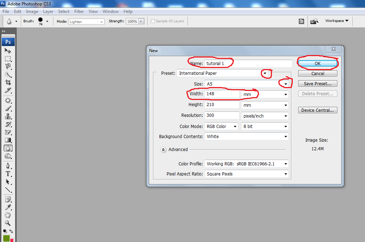Open the Edit menu
This screenshot has height=242, width=365.
18,12
